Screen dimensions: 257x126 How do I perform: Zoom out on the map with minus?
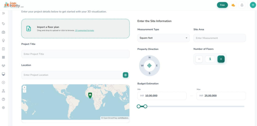(x=25, y=91)
